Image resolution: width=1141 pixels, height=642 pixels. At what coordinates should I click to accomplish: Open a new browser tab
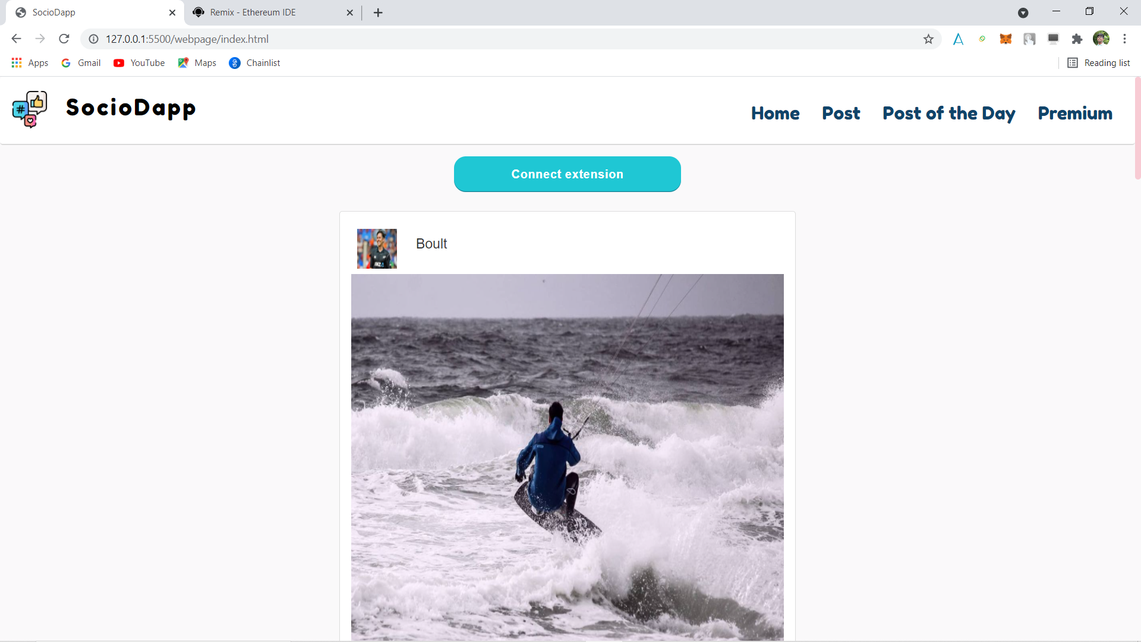pyautogui.click(x=378, y=12)
